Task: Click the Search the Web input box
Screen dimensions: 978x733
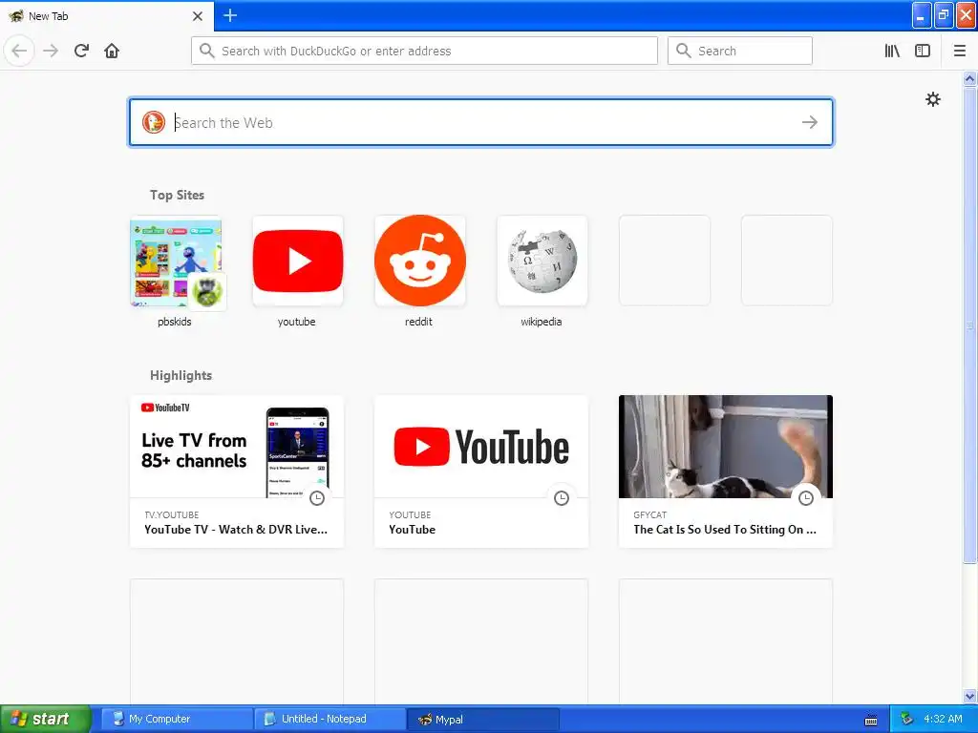Action: [480, 122]
